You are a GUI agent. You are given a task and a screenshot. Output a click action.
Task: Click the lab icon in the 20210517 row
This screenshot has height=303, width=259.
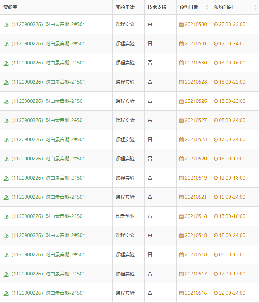pos(6,274)
